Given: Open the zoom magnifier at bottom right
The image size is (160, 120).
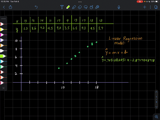Looking at the screenshot, I should click(157, 117).
